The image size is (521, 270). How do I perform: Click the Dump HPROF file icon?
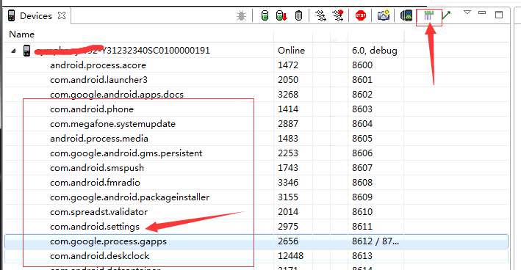click(x=281, y=15)
